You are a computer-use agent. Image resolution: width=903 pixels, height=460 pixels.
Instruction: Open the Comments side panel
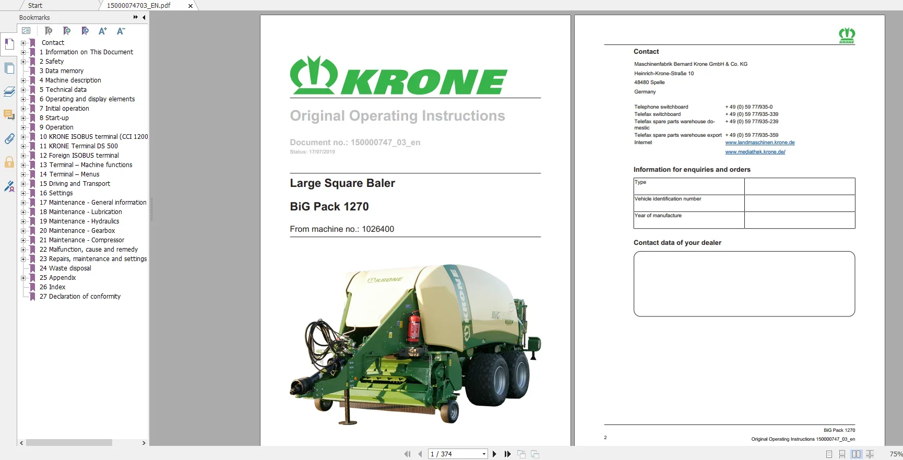coord(9,115)
